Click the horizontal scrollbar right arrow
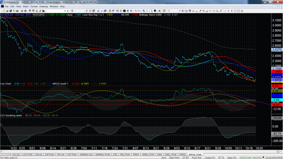The height and width of the screenshot is (159, 283). point(281,152)
